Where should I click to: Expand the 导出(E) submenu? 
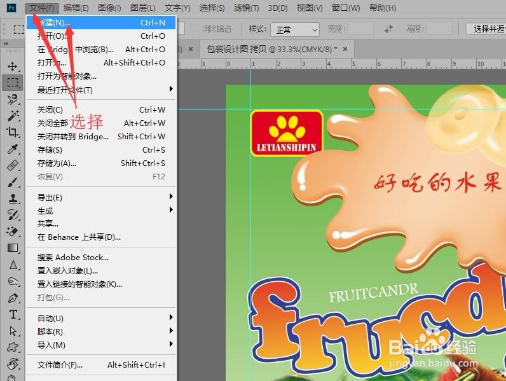click(101, 197)
